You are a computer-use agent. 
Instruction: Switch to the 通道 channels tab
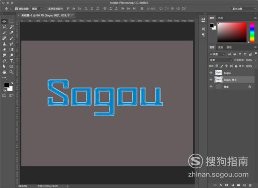pos(220,47)
